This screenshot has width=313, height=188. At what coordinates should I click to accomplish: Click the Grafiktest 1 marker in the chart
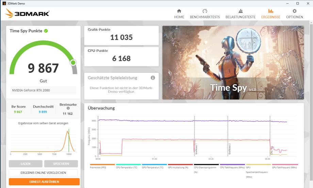(196, 149)
